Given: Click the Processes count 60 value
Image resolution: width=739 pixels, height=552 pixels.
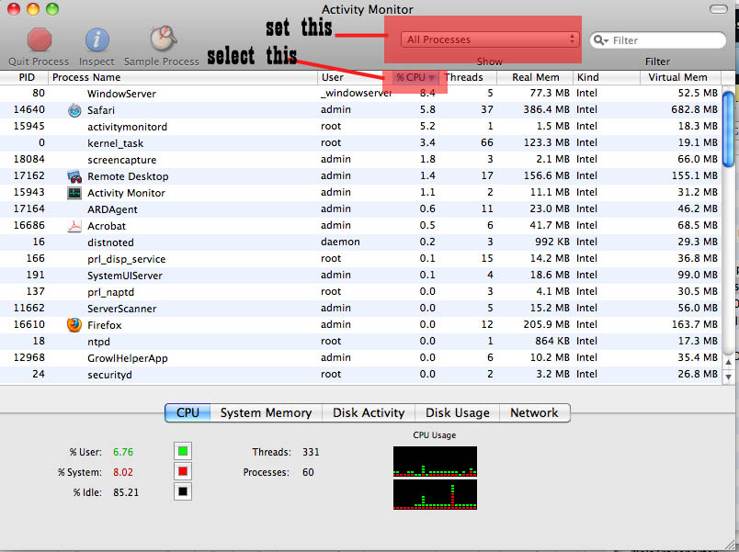Looking at the screenshot, I should point(308,472).
